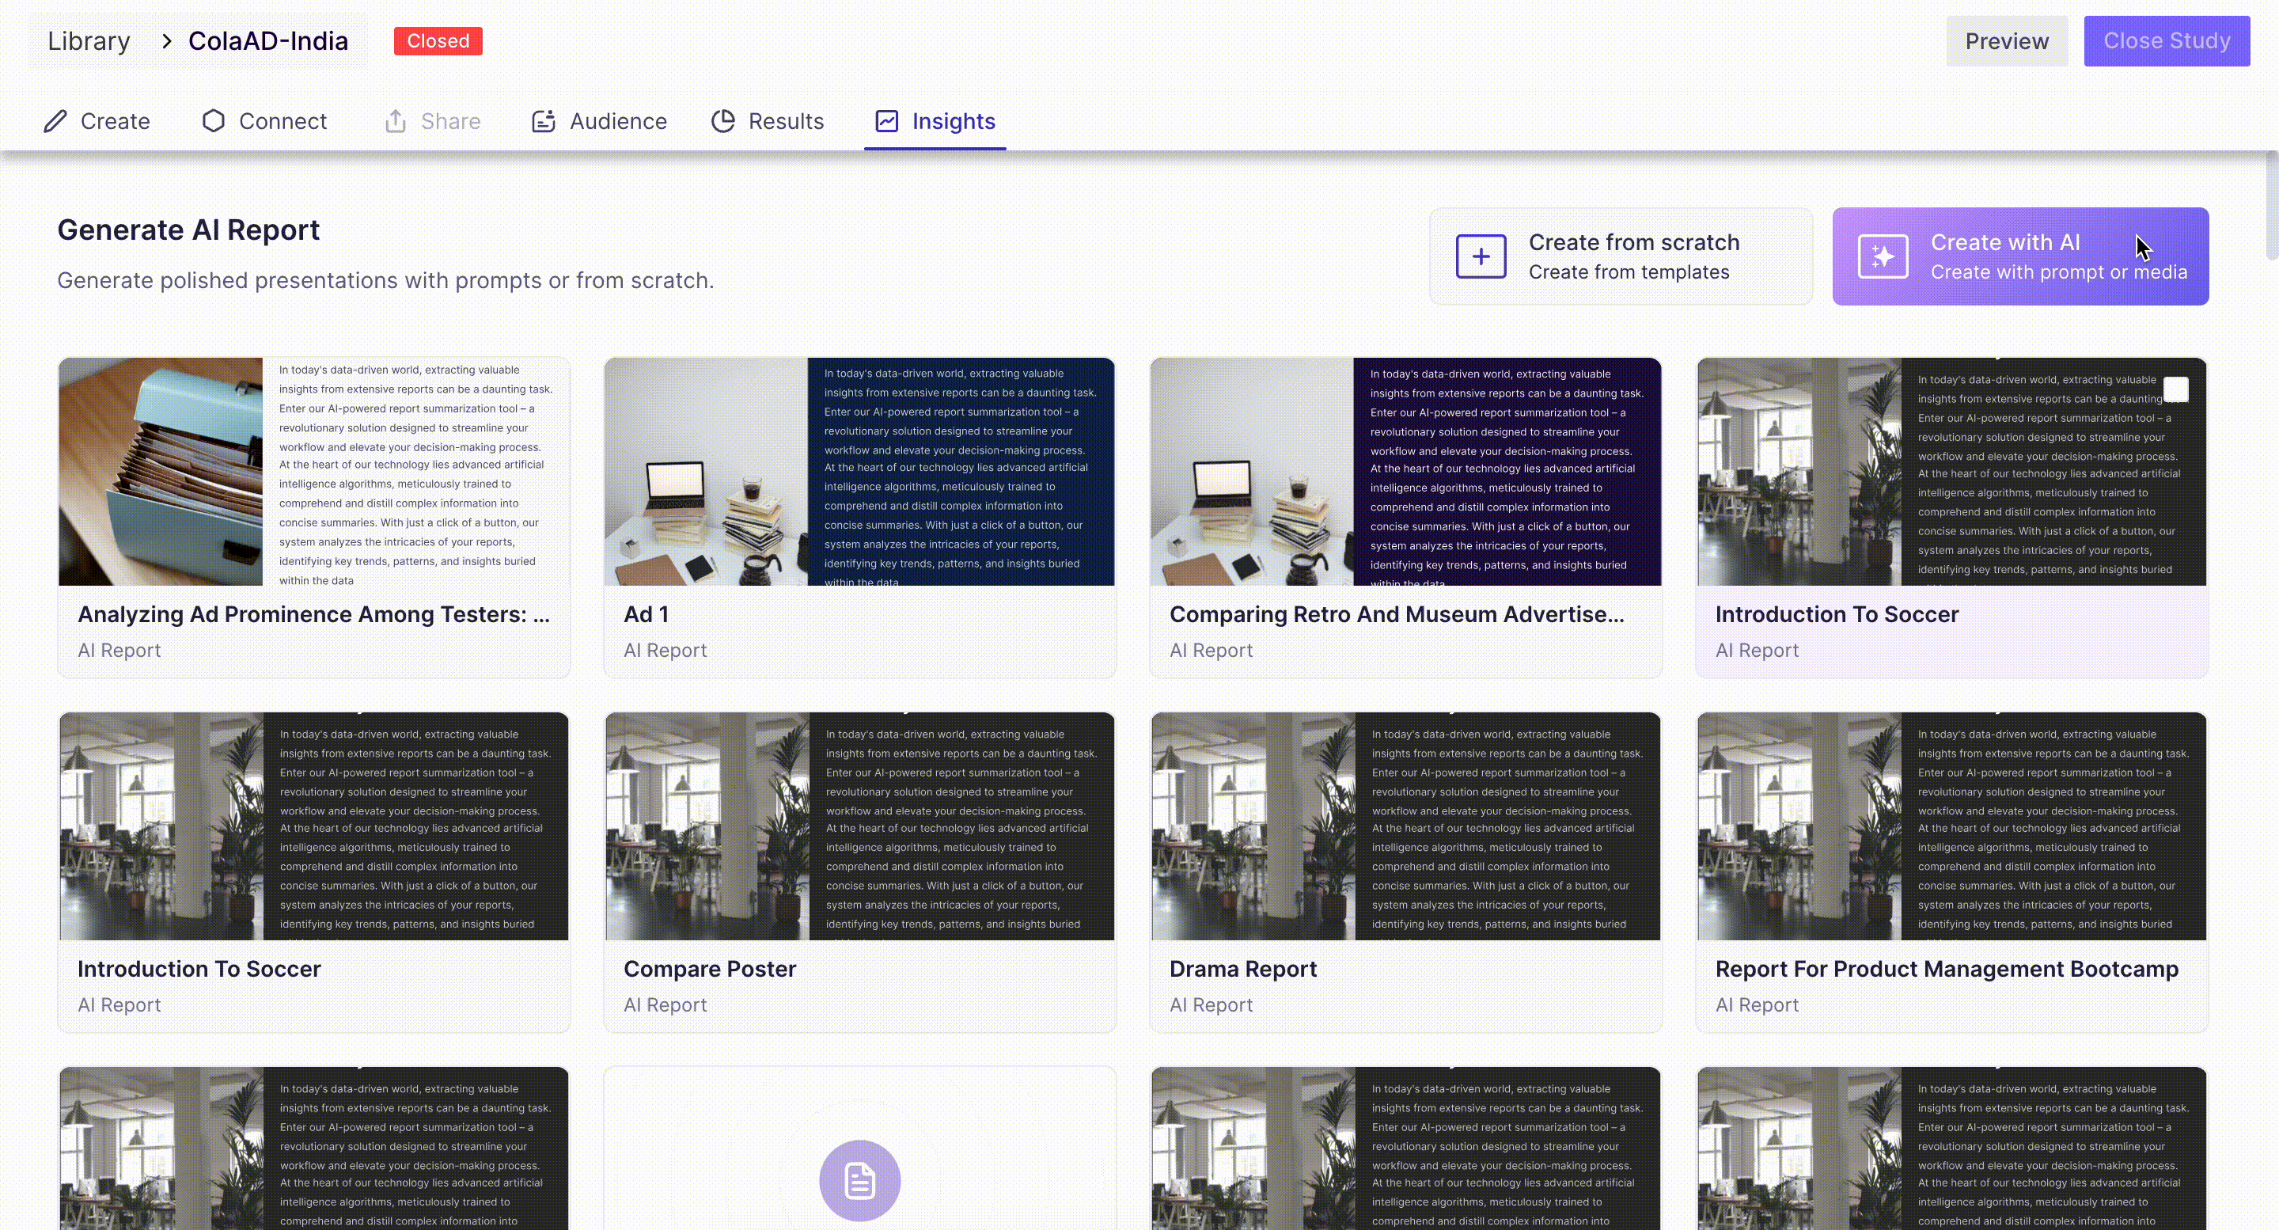
Task: Click the red Closed status badge
Action: [x=438, y=40]
